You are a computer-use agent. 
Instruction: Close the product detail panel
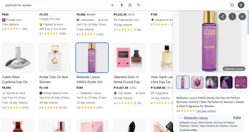coord(242,16)
